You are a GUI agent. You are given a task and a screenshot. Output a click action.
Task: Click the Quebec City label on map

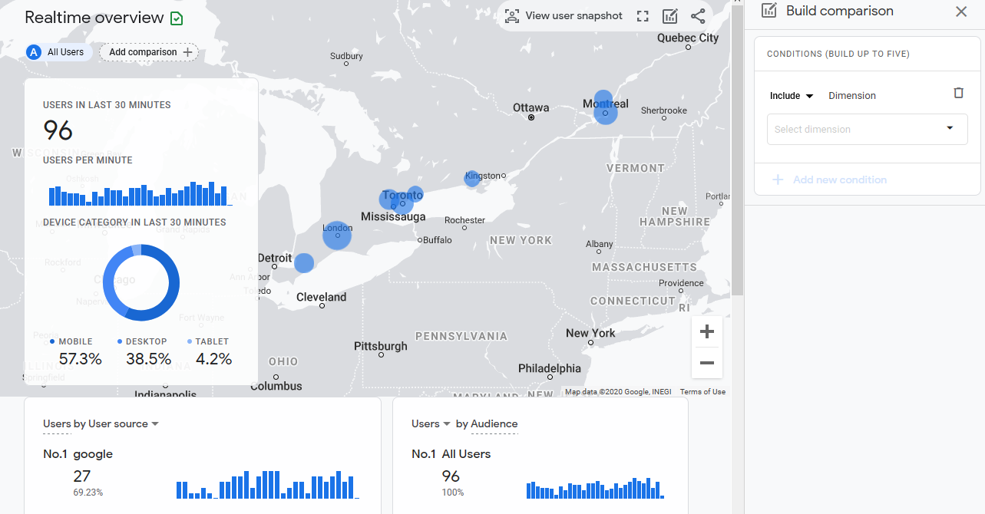pos(688,38)
